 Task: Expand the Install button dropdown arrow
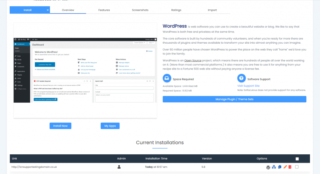point(47,10)
